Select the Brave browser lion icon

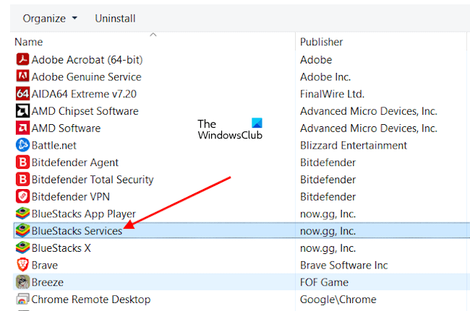tap(22, 265)
